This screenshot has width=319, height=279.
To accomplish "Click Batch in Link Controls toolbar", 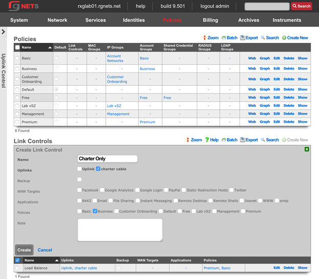I will tap(230, 140).
